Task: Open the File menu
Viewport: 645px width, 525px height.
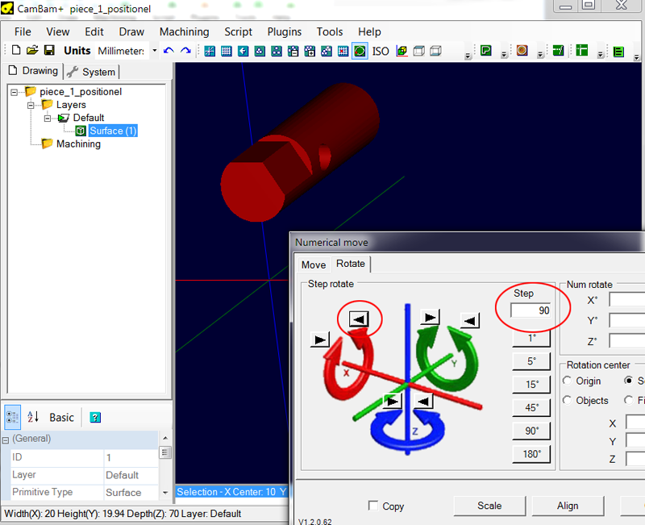Action: [x=23, y=31]
